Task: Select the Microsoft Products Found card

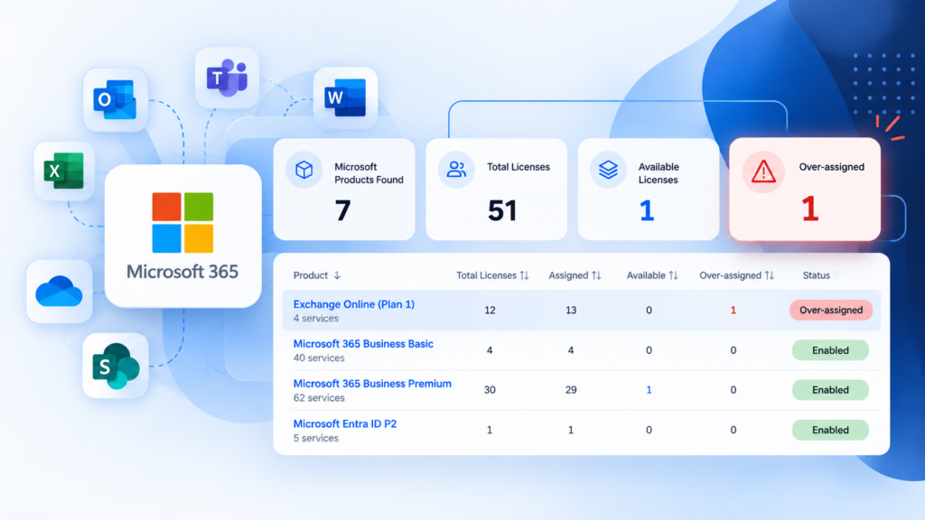Action: (x=344, y=190)
